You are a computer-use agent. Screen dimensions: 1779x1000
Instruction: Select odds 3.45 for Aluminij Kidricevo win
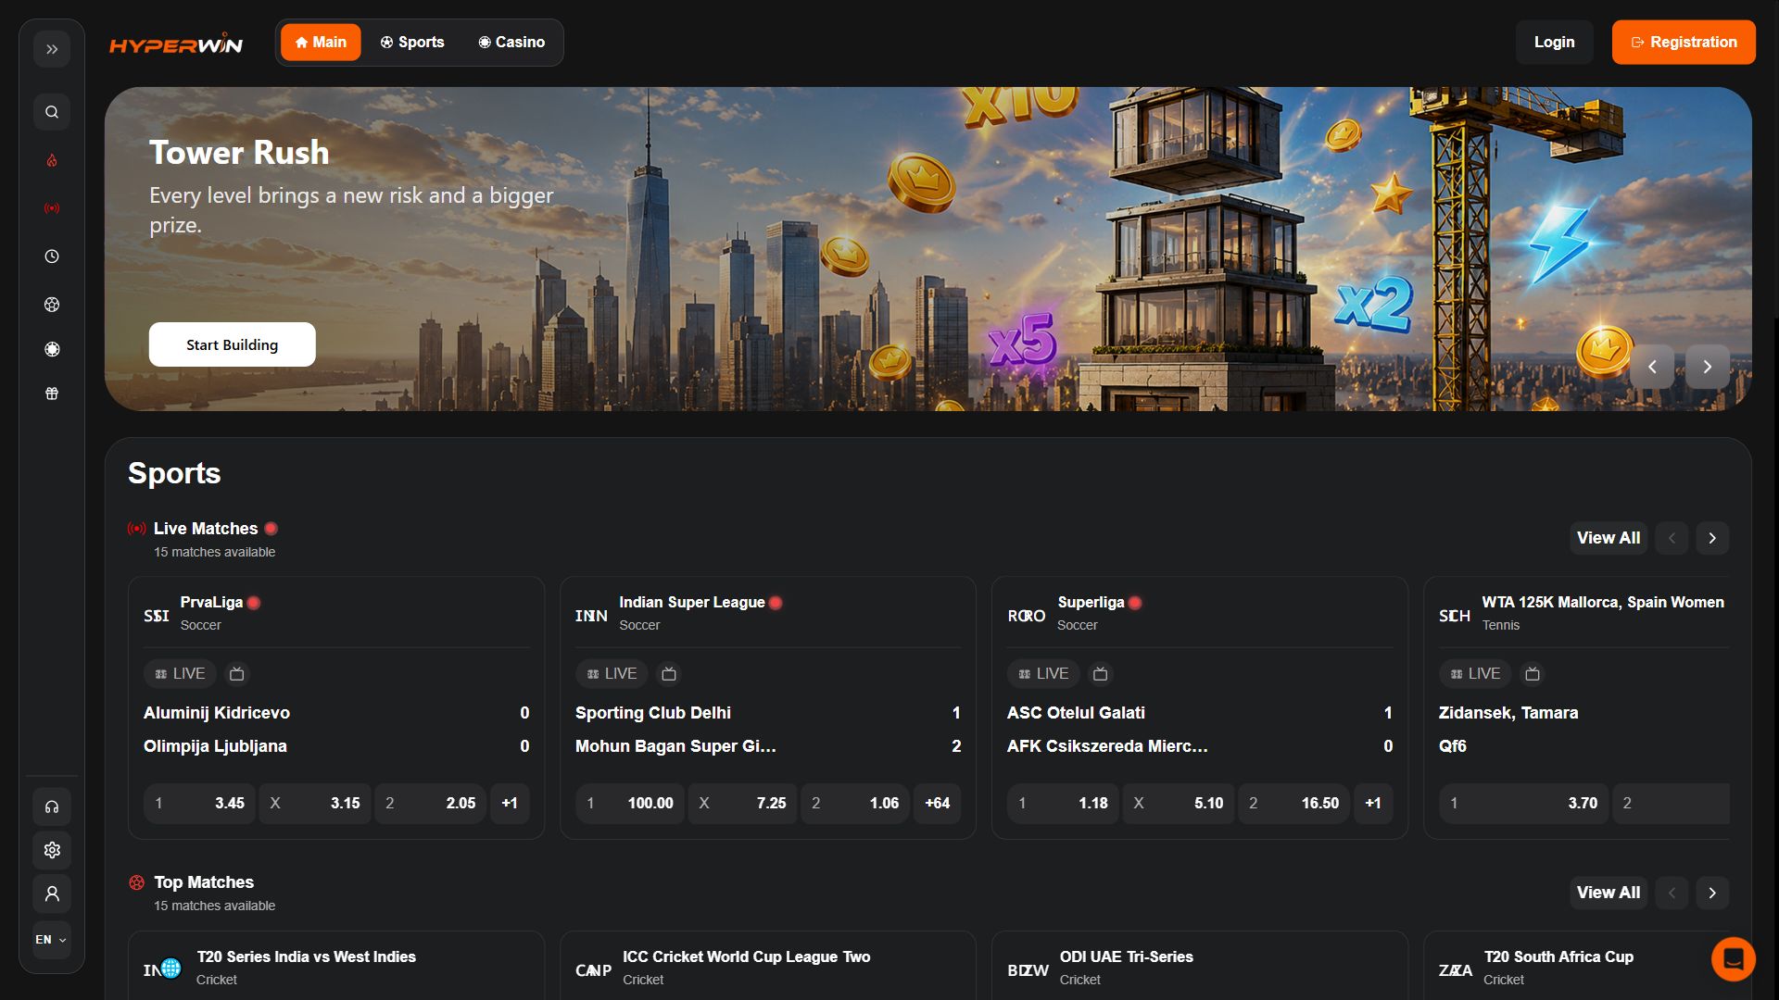(x=199, y=803)
